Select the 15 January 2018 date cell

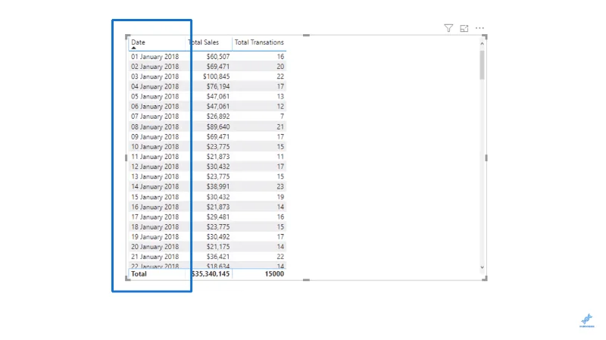[155, 197]
